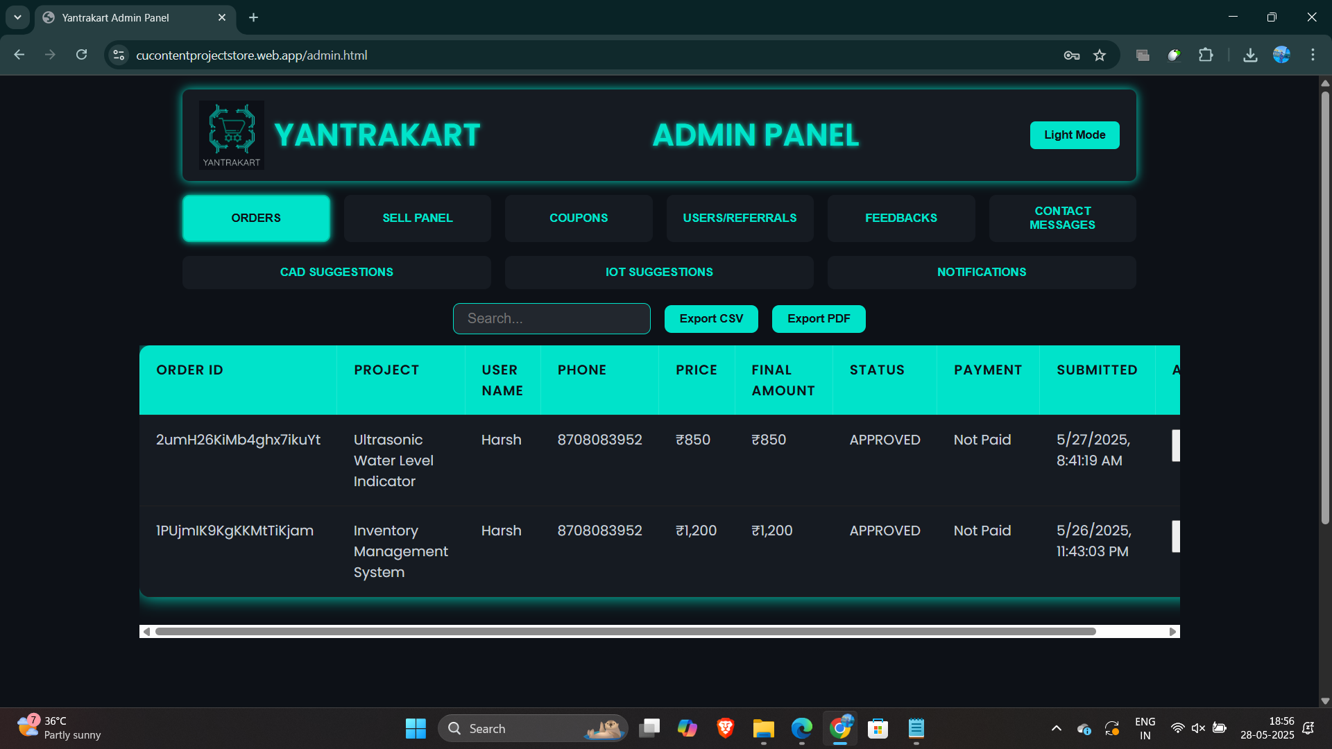The height and width of the screenshot is (749, 1332).
Task: Open the Coupons tab
Action: pyautogui.click(x=579, y=218)
